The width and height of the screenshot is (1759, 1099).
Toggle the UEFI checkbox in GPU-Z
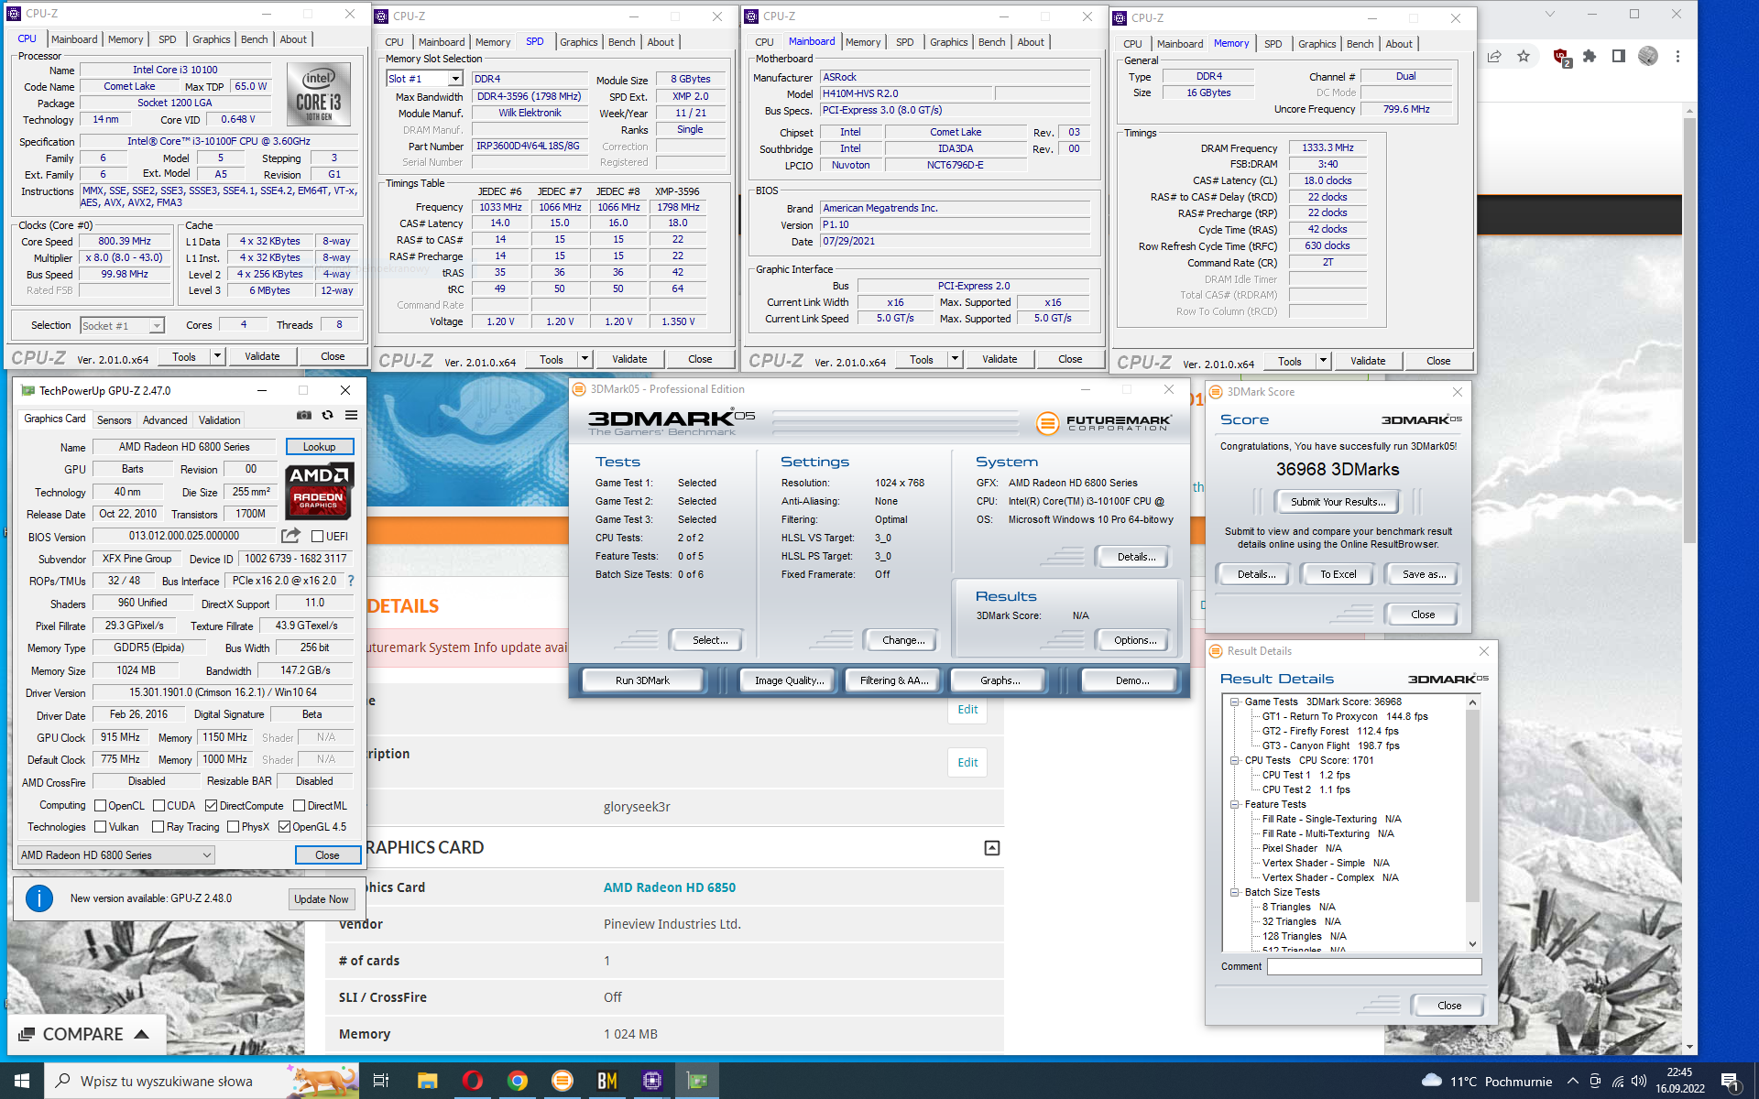(317, 537)
